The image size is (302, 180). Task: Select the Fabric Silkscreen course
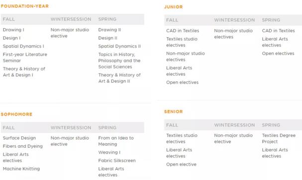tap(117, 161)
